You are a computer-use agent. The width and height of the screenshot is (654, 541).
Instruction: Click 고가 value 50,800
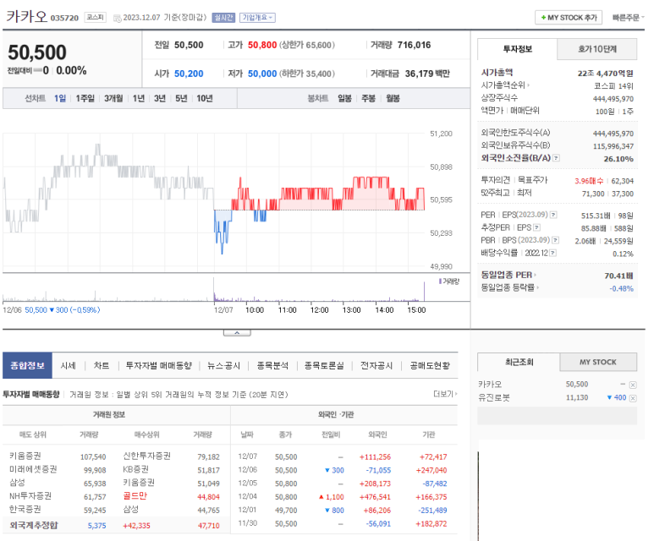[x=262, y=45]
